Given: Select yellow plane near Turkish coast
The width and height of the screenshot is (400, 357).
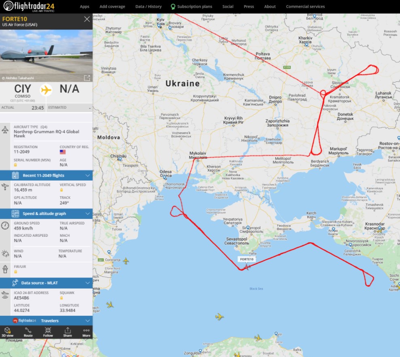Looking at the screenshot, I should (258, 338).
